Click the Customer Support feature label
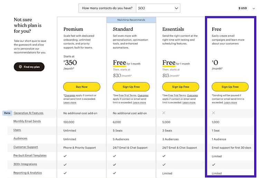The height and width of the screenshot is (178, 259). pyautogui.click(x=26, y=147)
